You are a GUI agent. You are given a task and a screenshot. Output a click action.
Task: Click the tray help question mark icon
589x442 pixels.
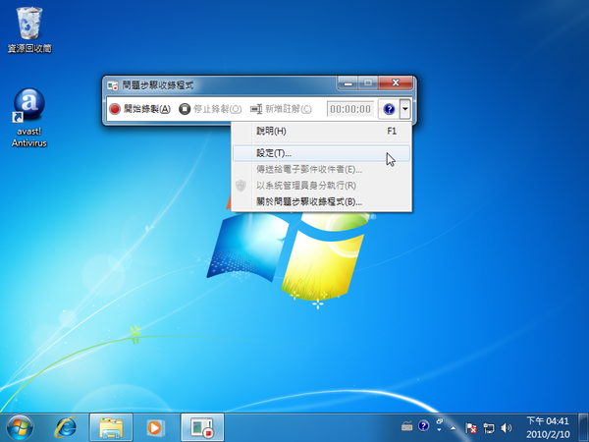[x=423, y=426]
